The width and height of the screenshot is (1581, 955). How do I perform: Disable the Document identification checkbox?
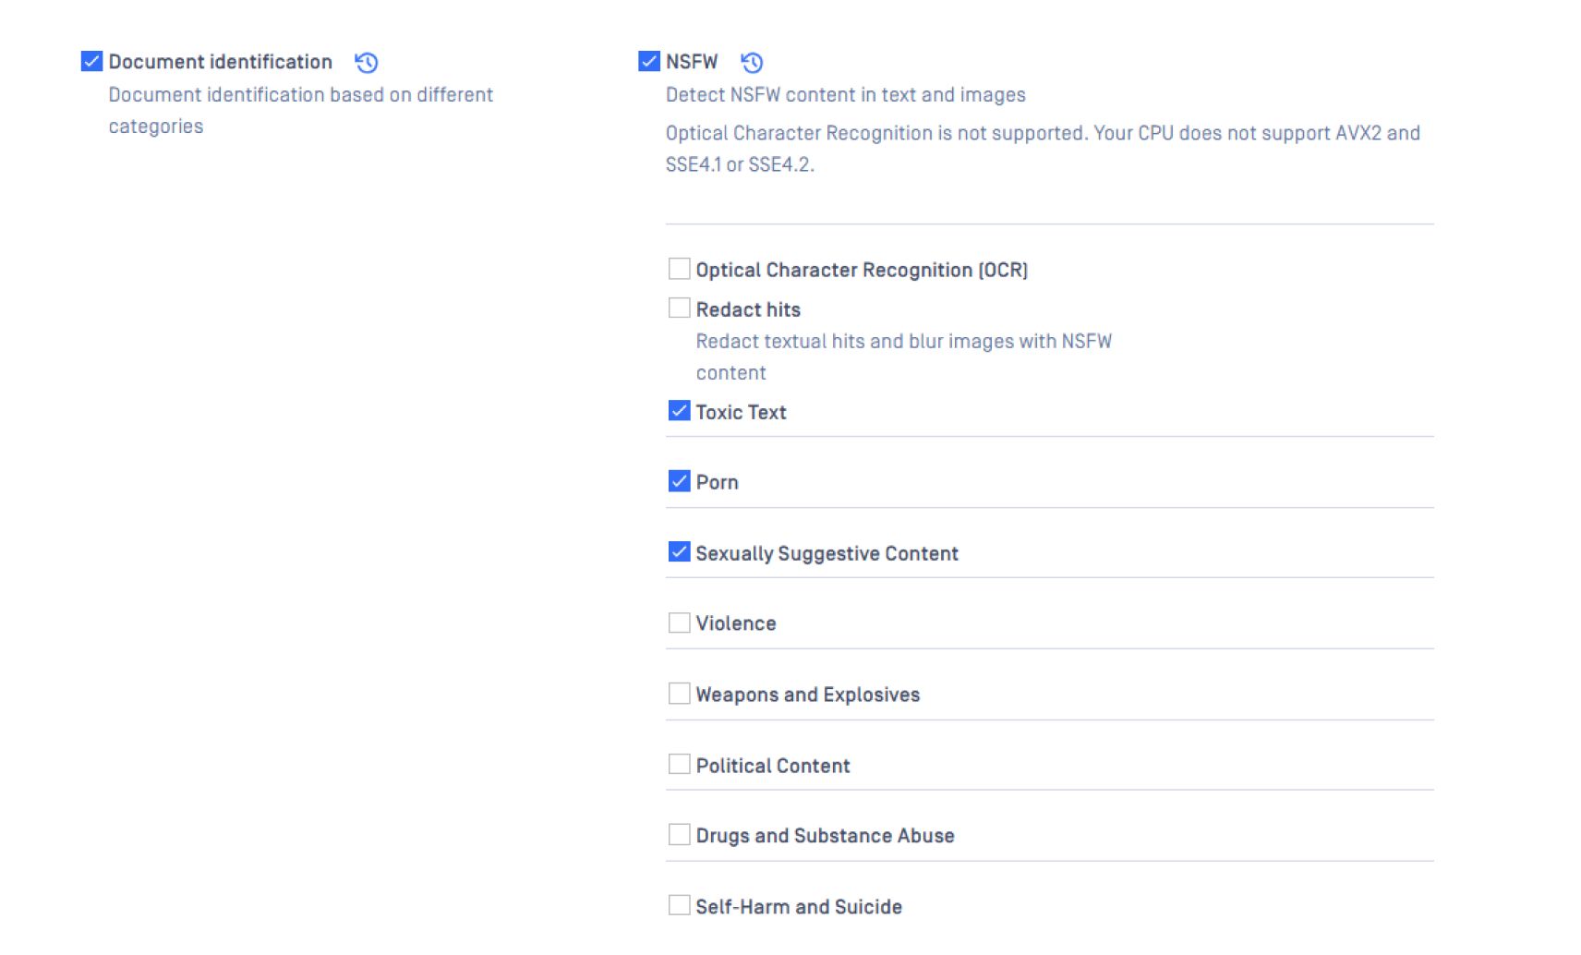click(90, 61)
